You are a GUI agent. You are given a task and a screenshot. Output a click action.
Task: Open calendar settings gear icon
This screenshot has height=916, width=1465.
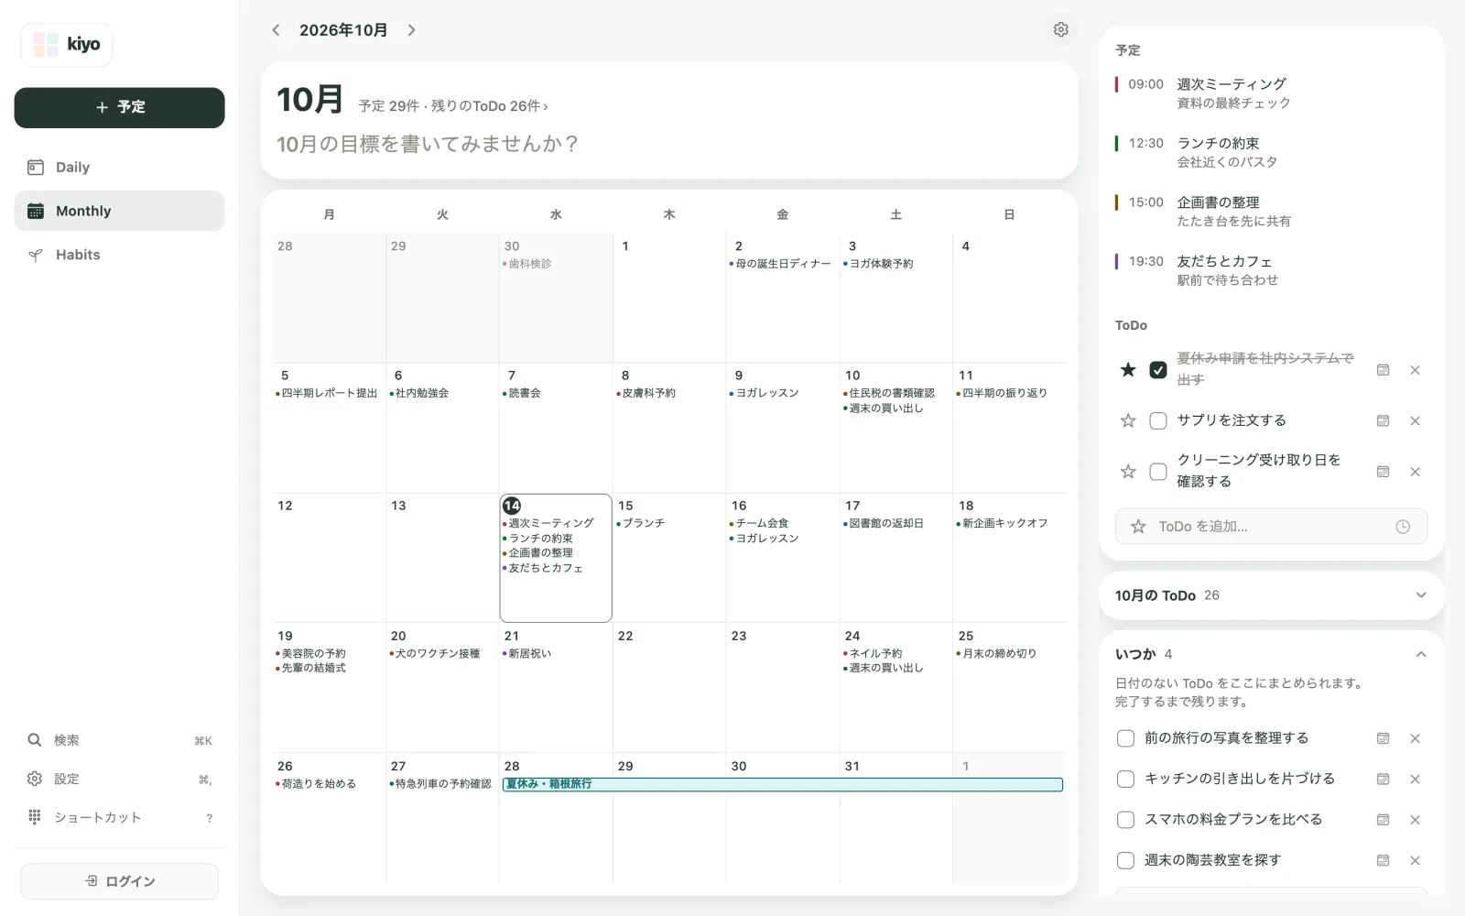click(1060, 29)
